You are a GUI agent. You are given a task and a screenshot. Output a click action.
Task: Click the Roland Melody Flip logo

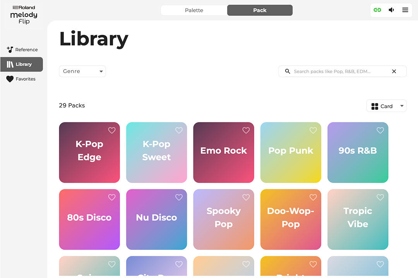tap(24, 15)
